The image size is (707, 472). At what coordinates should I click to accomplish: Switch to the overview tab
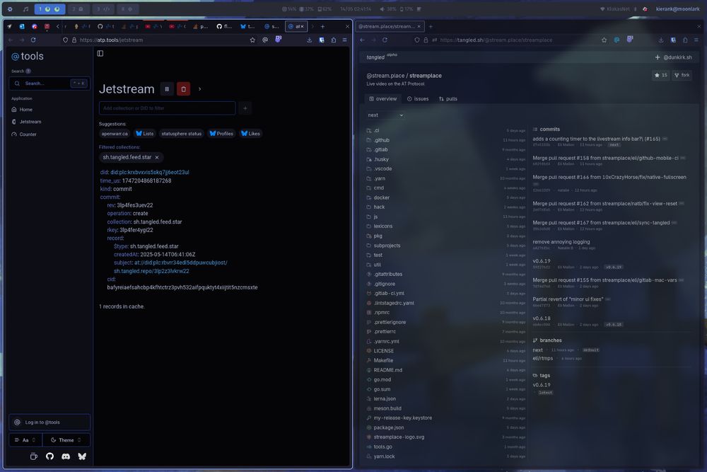pos(382,99)
